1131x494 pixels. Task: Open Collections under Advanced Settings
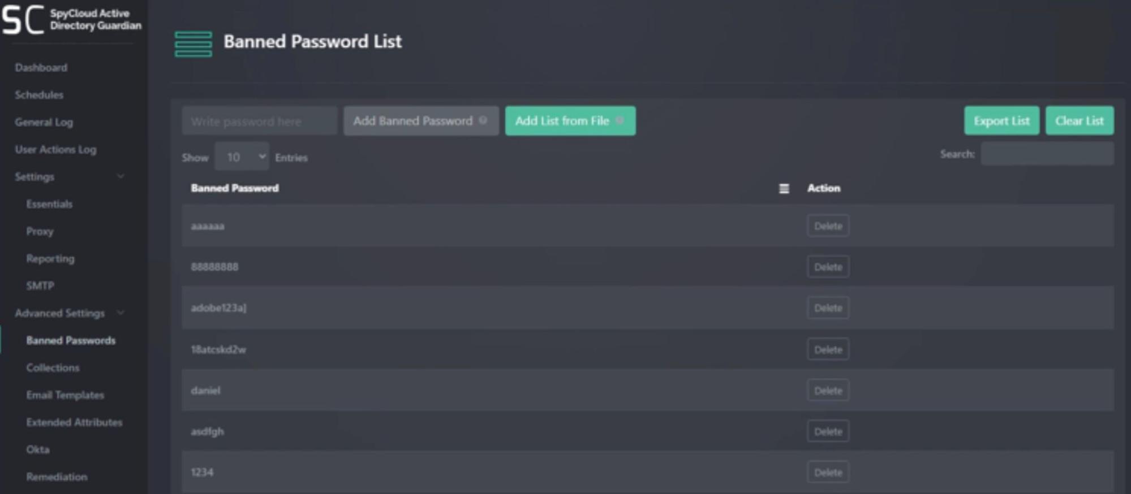click(52, 367)
